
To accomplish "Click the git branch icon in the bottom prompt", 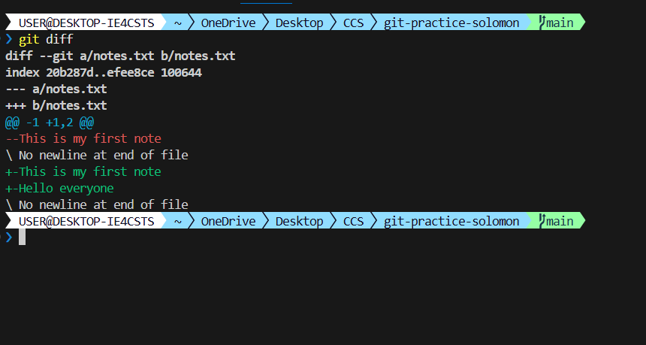I will pyautogui.click(x=541, y=221).
